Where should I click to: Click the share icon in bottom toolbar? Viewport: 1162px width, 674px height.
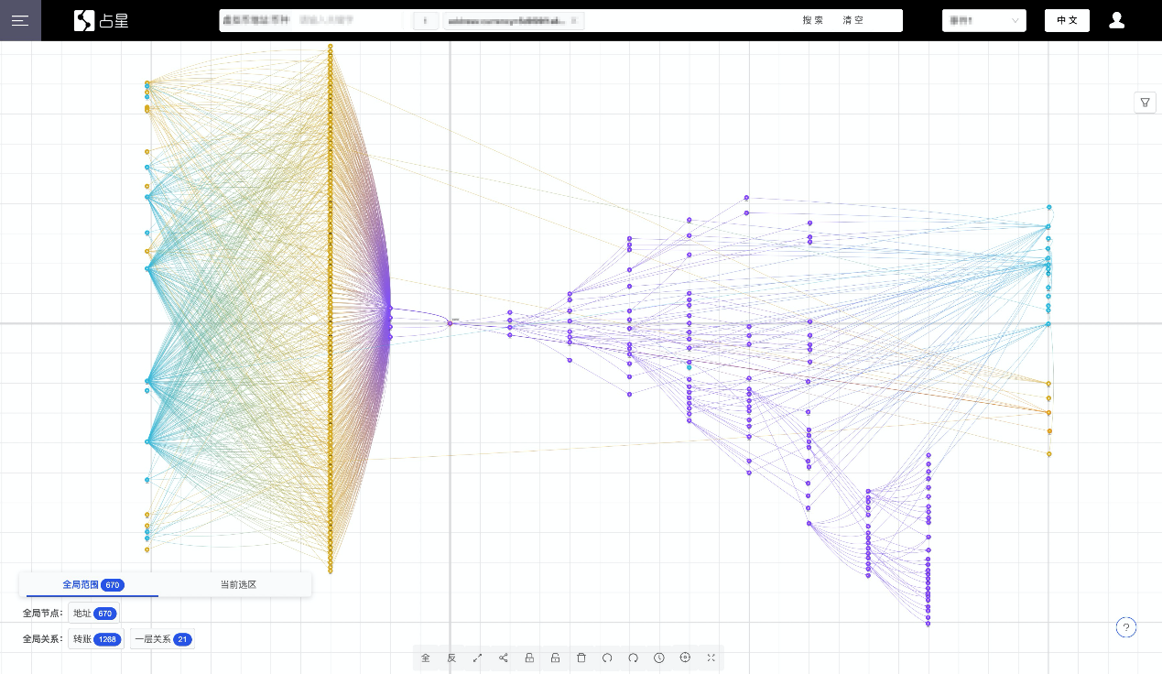pos(504,658)
